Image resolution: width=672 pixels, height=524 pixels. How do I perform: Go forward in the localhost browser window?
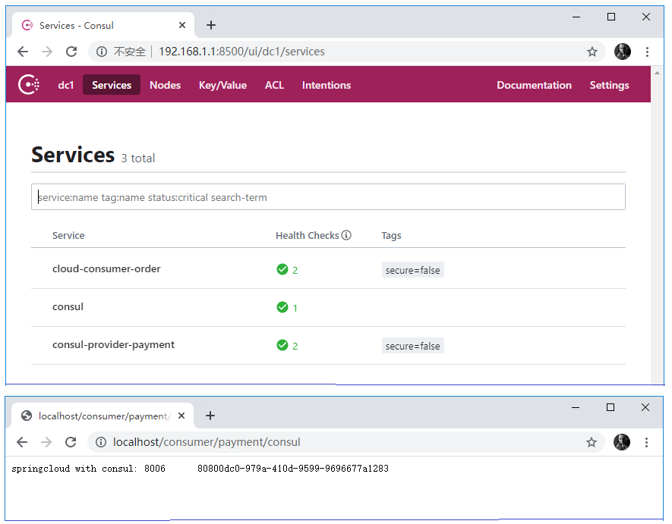coord(46,442)
